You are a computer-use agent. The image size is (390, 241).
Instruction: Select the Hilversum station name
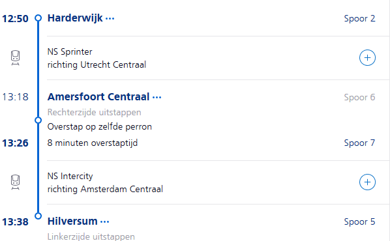pos(72,221)
